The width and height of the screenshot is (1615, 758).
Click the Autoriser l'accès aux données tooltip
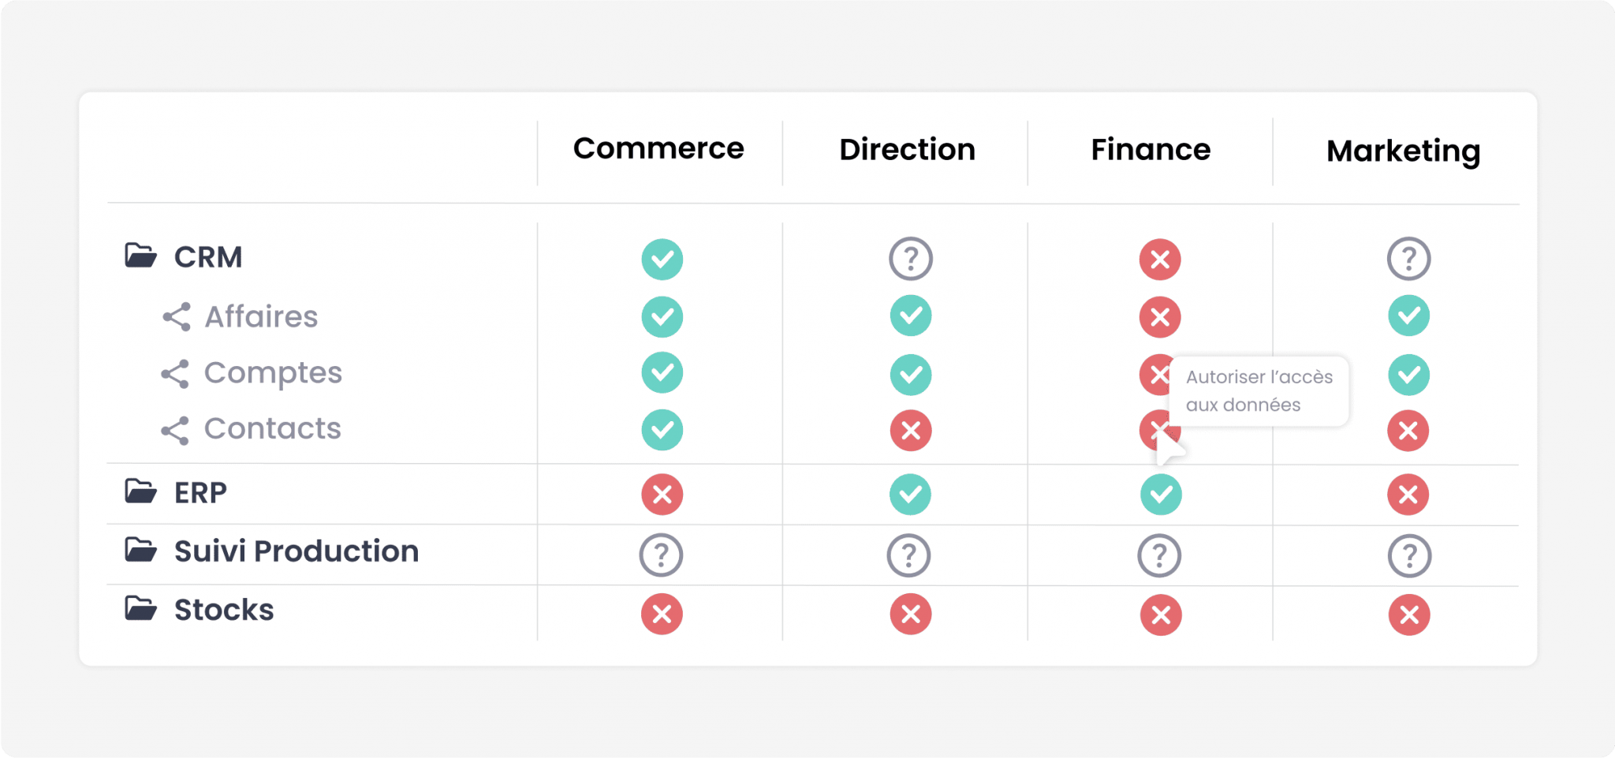point(1259,391)
